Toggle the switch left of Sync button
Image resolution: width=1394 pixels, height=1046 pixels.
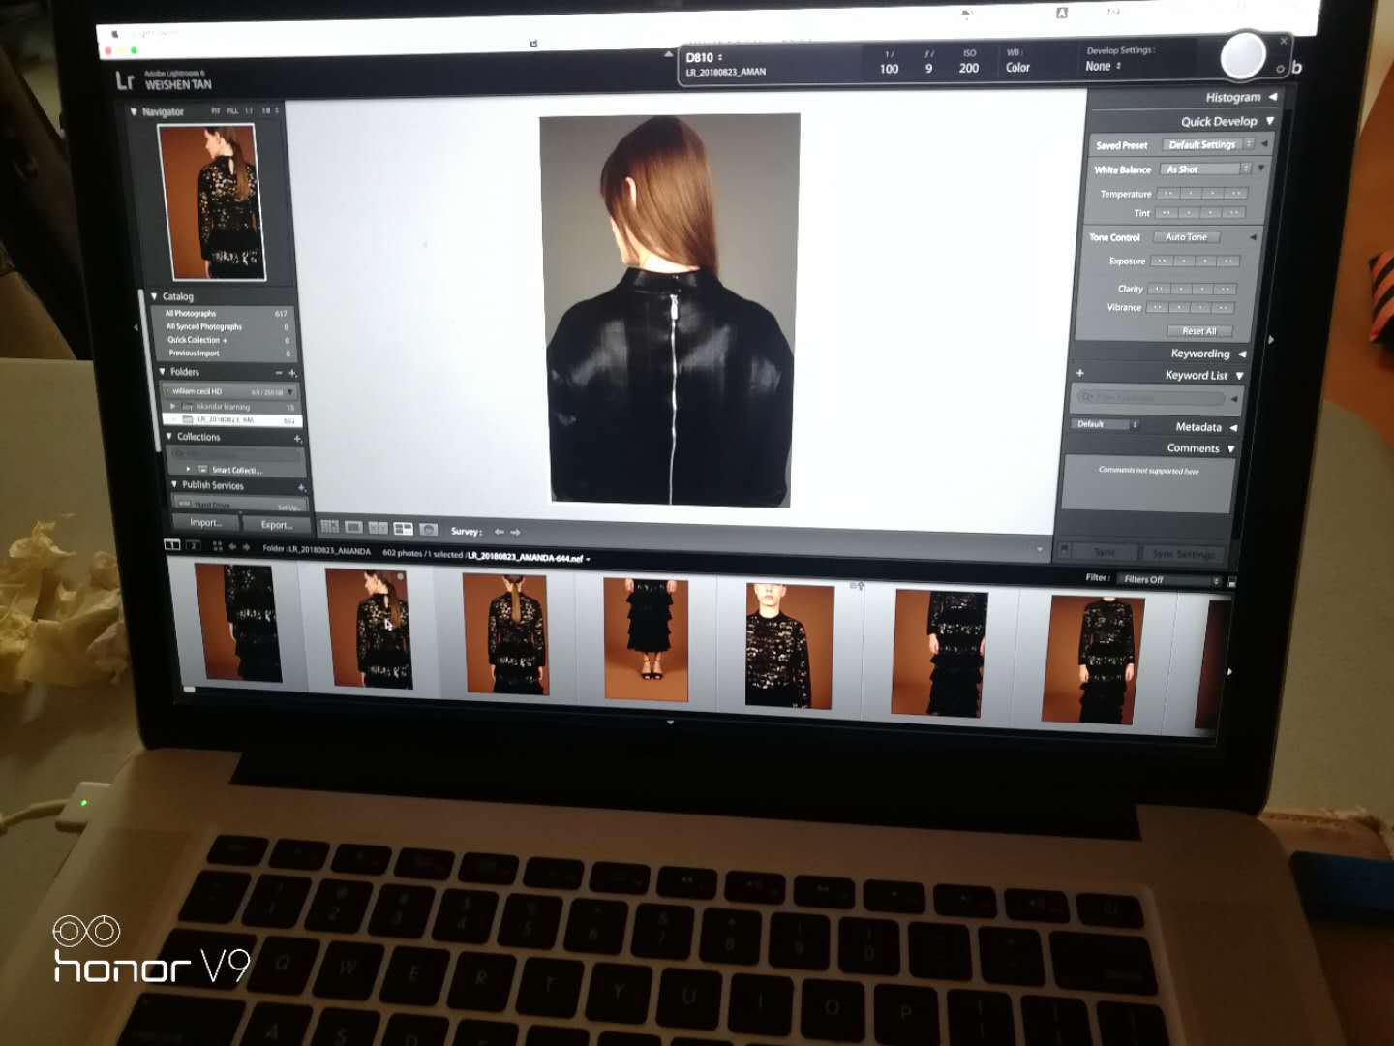[1064, 550]
